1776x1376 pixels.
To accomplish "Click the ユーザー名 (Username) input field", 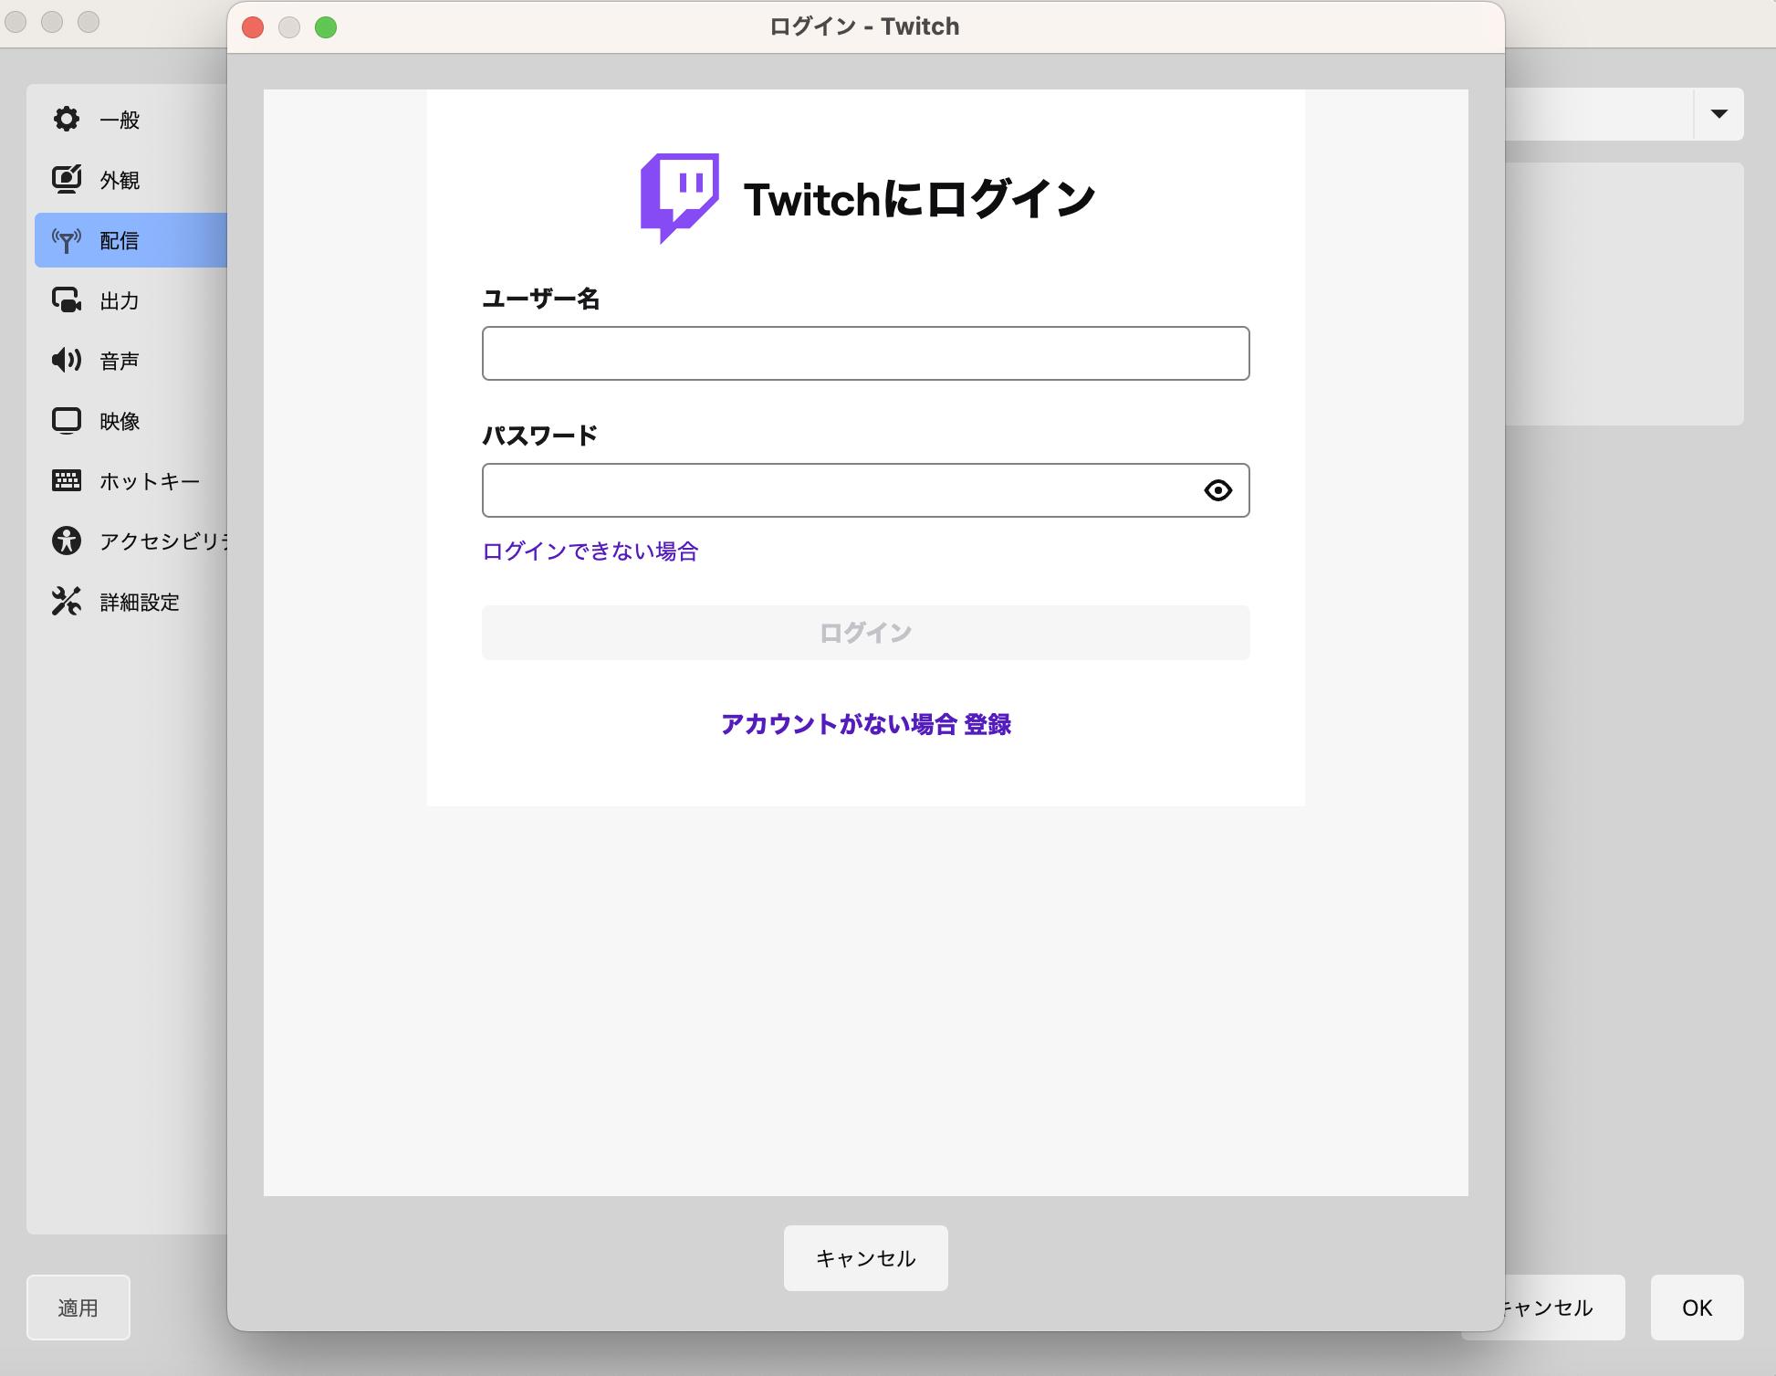I will (866, 352).
